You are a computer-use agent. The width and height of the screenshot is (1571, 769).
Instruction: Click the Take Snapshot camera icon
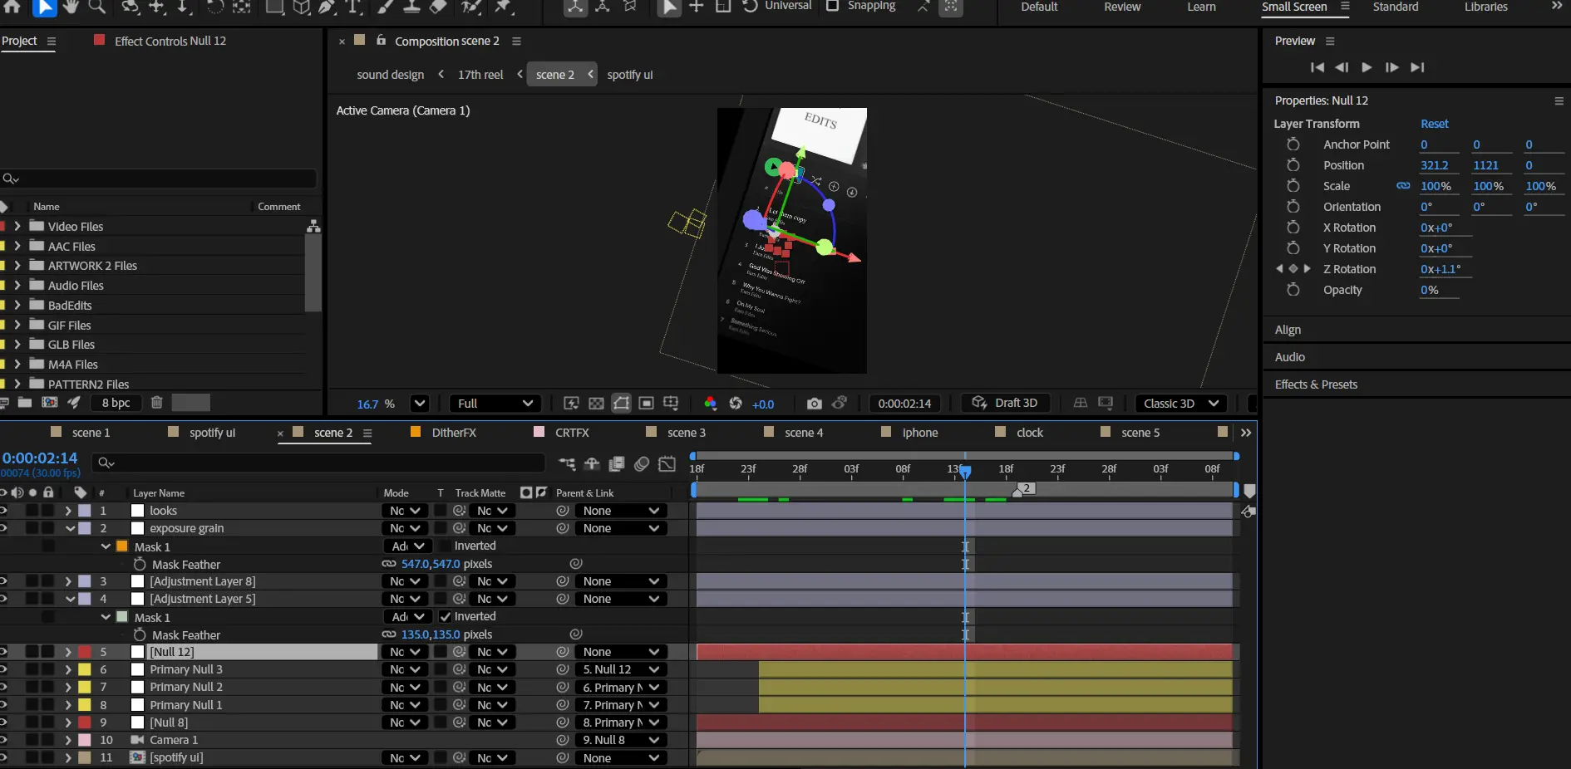(x=814, y=404)
